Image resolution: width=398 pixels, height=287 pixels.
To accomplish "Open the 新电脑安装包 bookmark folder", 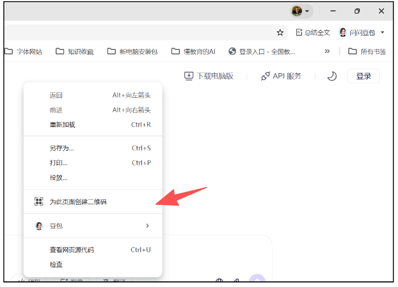I will point(132,52).
